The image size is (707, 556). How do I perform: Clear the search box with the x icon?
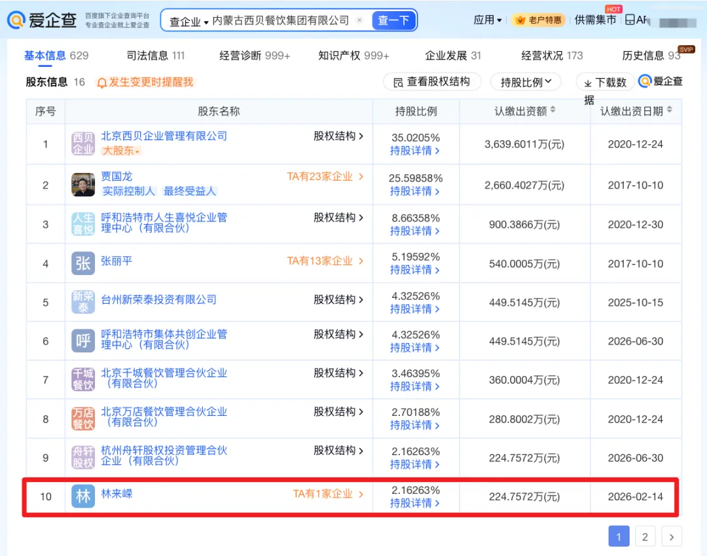point(359,20)
